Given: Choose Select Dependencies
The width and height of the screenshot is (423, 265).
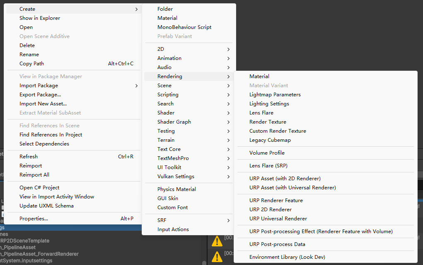Looking at the screenshot, I should coord(73,144).
